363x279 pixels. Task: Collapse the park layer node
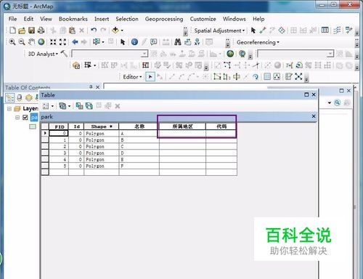[x=17, y=118]
